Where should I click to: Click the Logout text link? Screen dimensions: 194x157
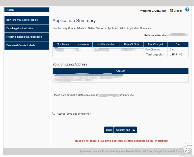click(178, 11)
